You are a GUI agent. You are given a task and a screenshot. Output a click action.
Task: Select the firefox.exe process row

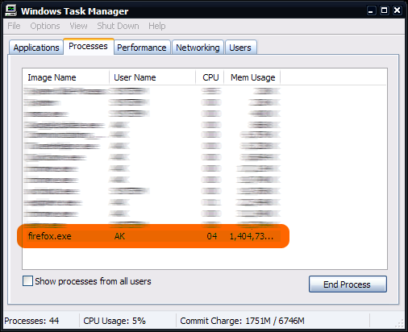click(153, 236)
